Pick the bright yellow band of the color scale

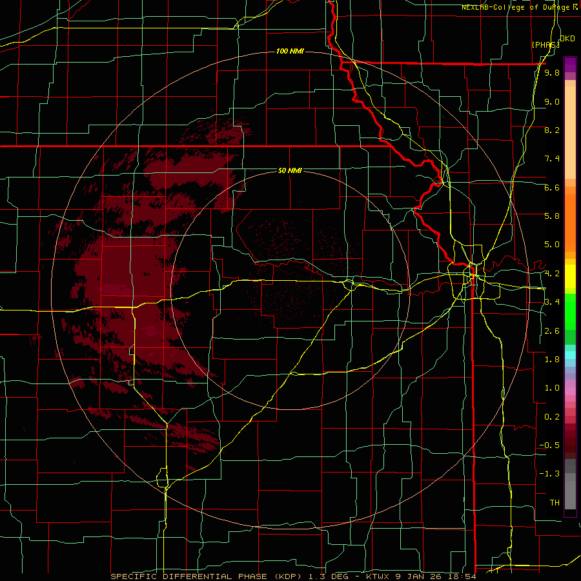coord(570,276)
